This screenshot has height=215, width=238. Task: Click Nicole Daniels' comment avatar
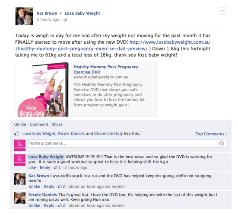click(20, 198)
